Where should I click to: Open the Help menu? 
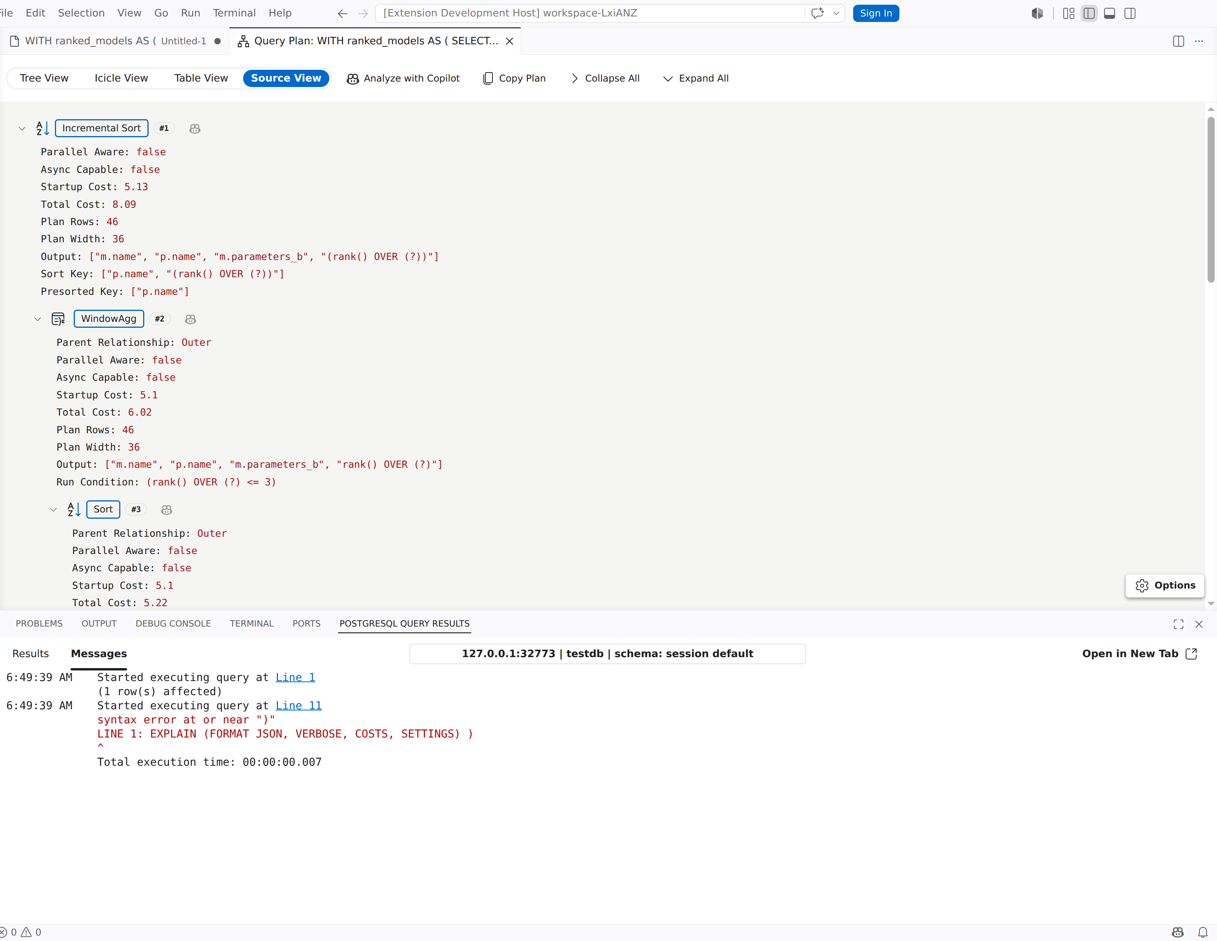click(x=280, y=13)
